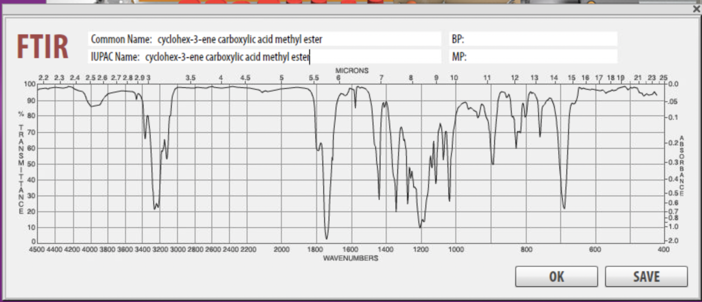Screen dimensions: 702x302
Task: Click the IUPAC Name input field
Action: point(264,57)
